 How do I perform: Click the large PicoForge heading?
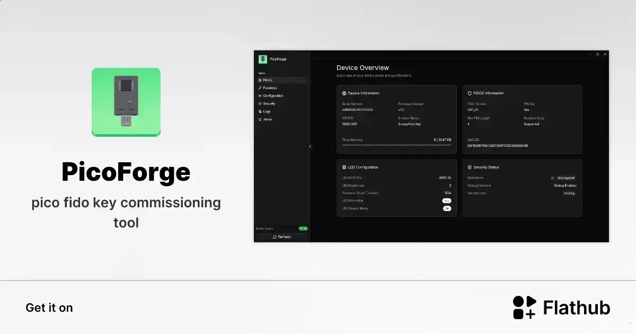126,172
